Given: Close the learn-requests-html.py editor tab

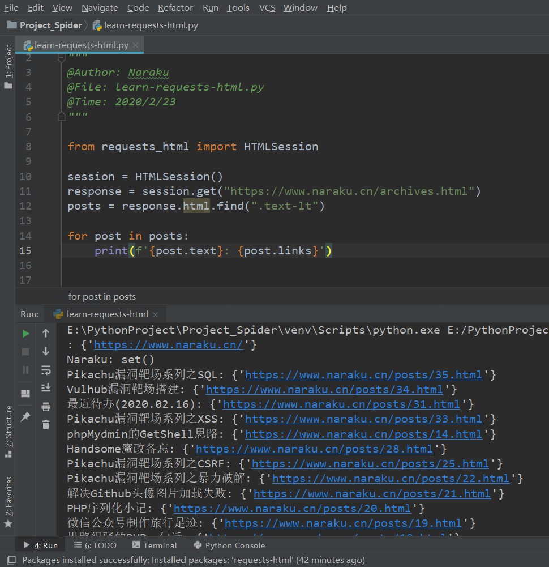Looking at the screenshot, I should coord(136,45).
